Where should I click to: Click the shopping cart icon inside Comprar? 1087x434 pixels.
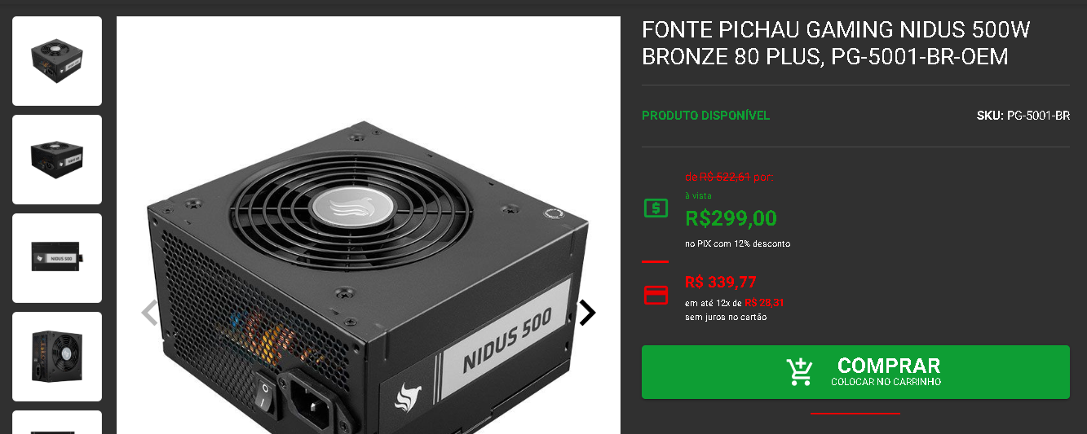(799, 371)
